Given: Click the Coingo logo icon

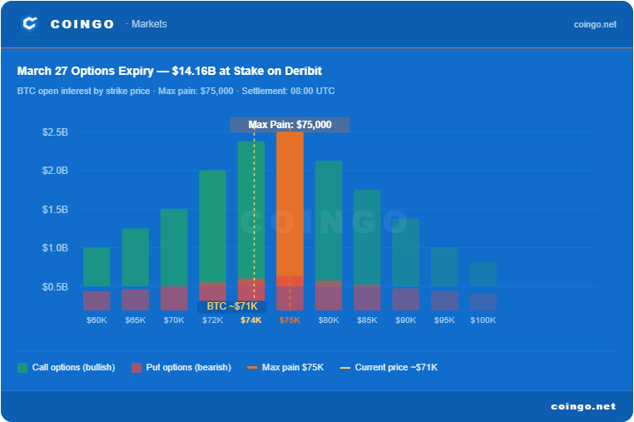Looking at the screenshot, I should point(30,24).
